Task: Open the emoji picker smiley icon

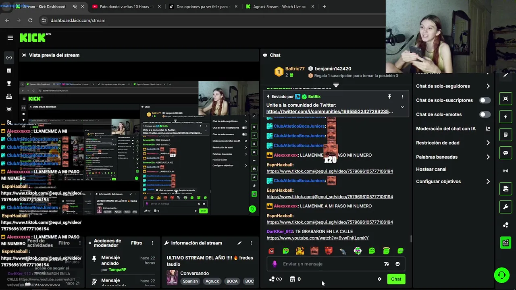Action: click(x=397, y=264)
